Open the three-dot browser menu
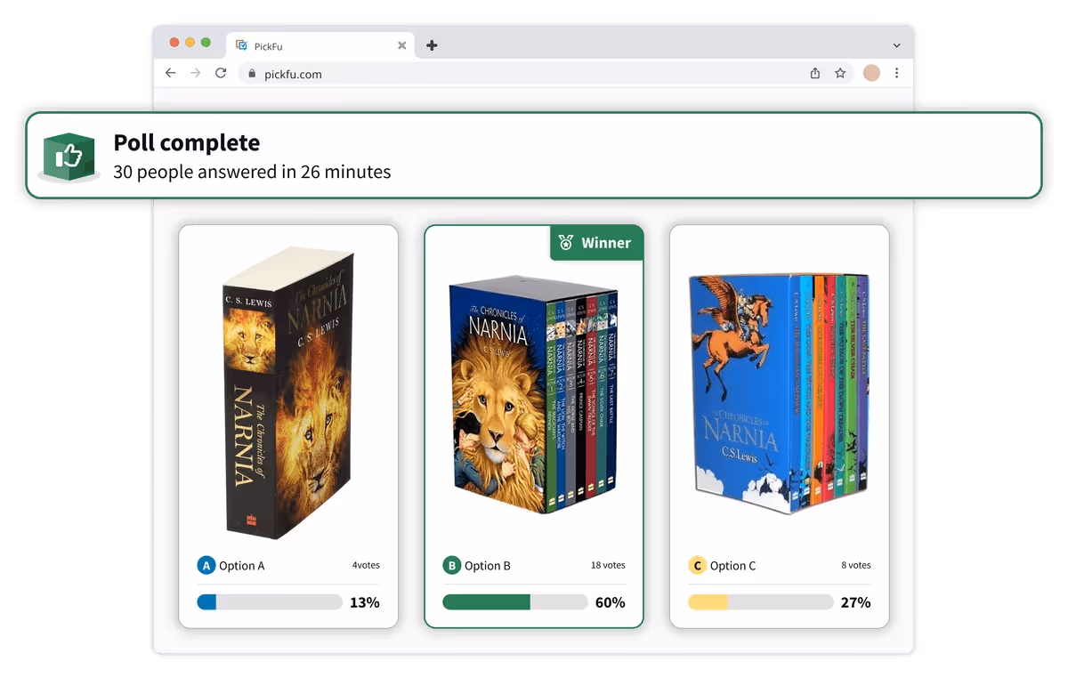Image resolution: width=1068 pixels, height=678 pixels. coord(896,73)
